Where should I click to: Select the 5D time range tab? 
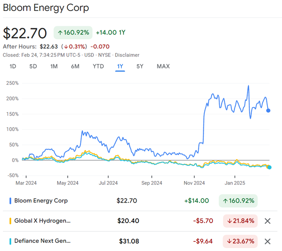pyautogui.click(x=33, y=67)
